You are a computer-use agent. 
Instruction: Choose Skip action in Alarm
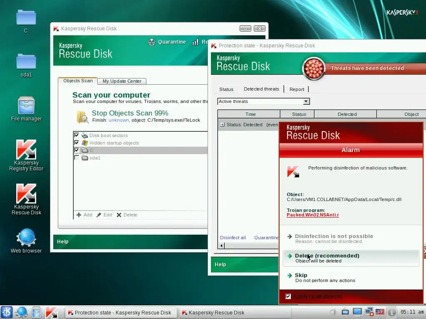point(351,277)
